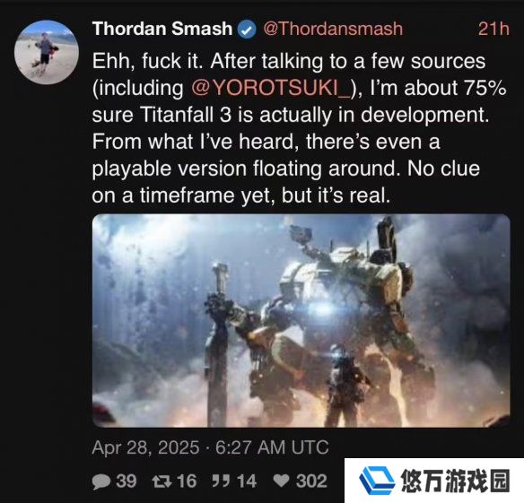
Task: Click the 39 replies count
Action: tap(127, 481)
